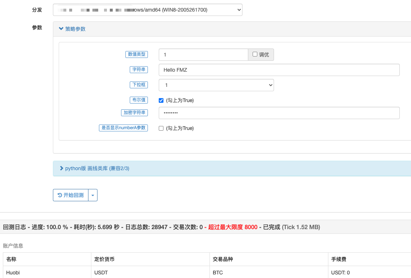
Task: Collapse the 策略参数 section
Action: pyautogui.click(x=72, y=29)
